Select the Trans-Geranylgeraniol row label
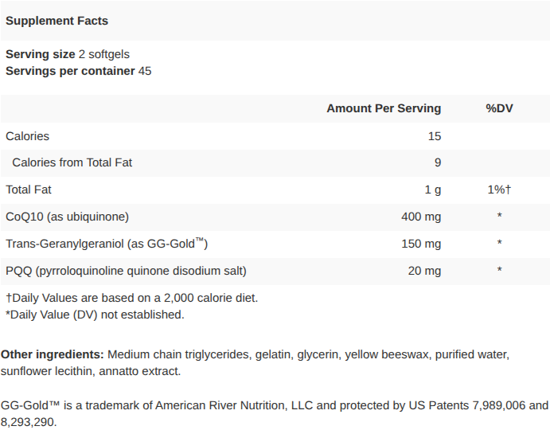This screenshot has height=430, width=550. click(x=106, y=244)
